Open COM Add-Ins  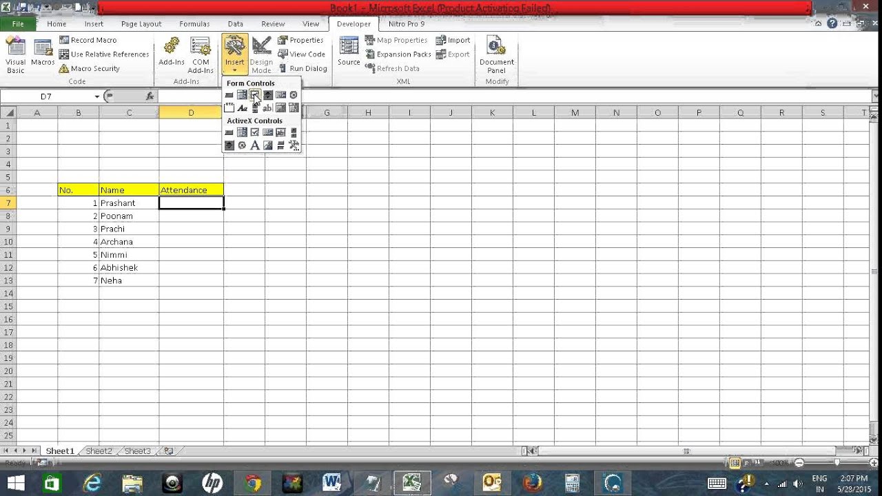(x=201, y=55)
